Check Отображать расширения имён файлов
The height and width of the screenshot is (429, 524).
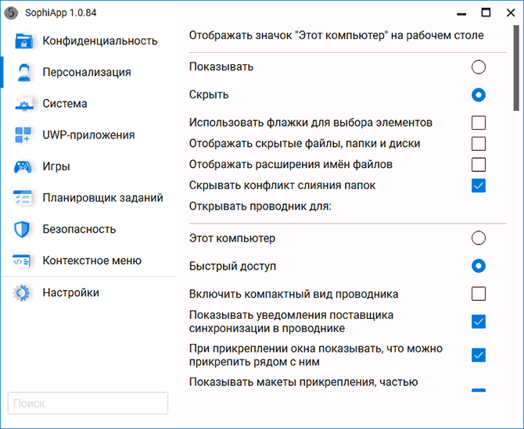(479, 165)
